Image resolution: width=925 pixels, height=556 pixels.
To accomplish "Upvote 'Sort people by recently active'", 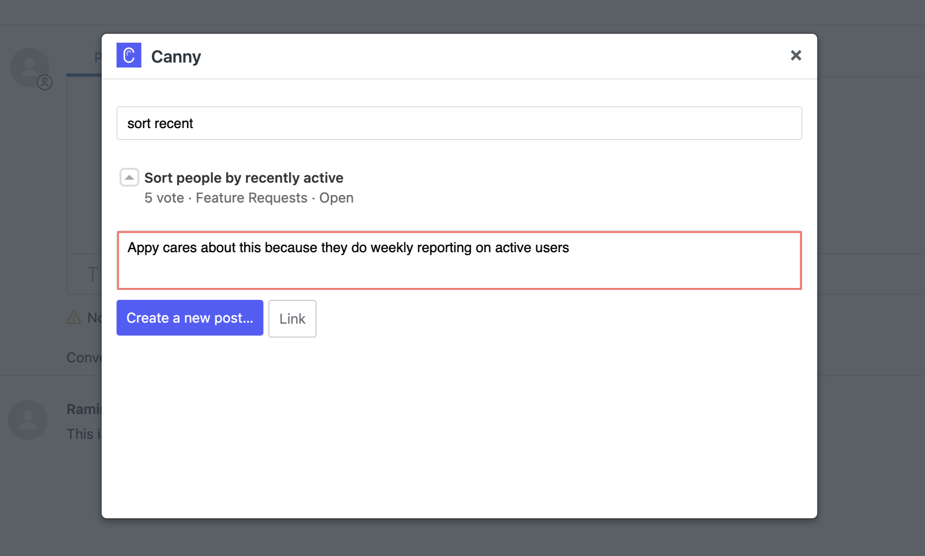I will coord(129,177).
